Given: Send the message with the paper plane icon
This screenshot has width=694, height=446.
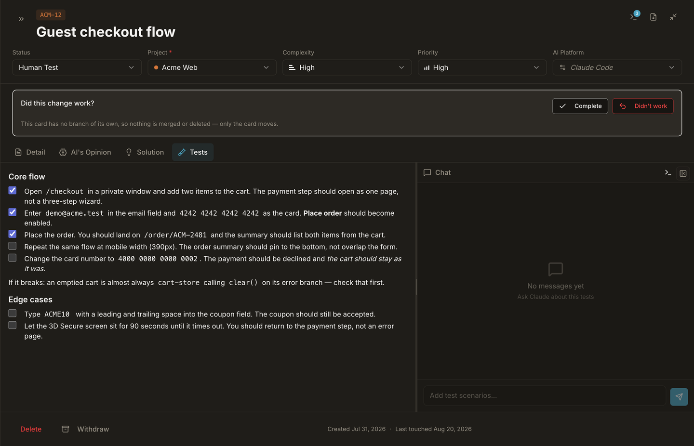Looking at the screenshot, I should tap(679, 396).
